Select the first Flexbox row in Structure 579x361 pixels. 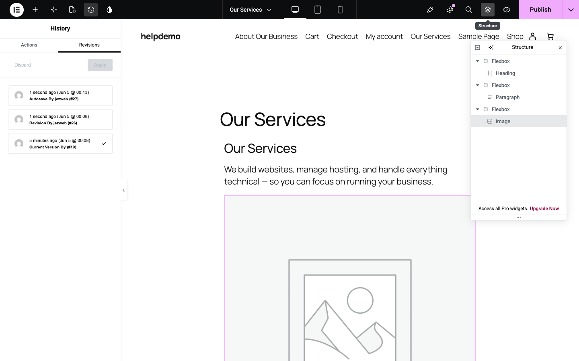pyautogui.click(x=519, y=61)
